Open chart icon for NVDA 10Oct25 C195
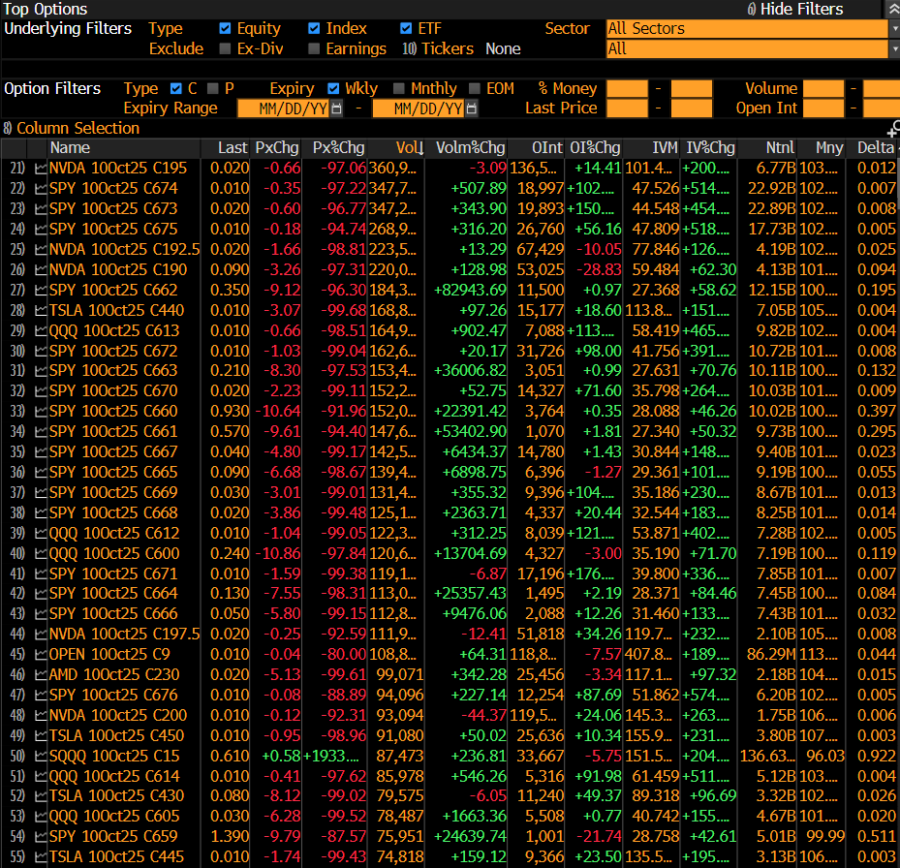The width and height of the screenshot is (900, 868). pos(41,169)
